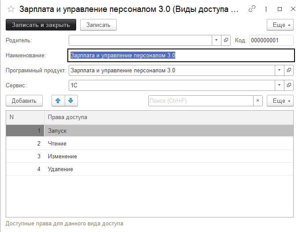The height and width of the screenshot is (232, 302).
Task: Close the dialog window
Action: pyautogui.click(x=293, y=9)
